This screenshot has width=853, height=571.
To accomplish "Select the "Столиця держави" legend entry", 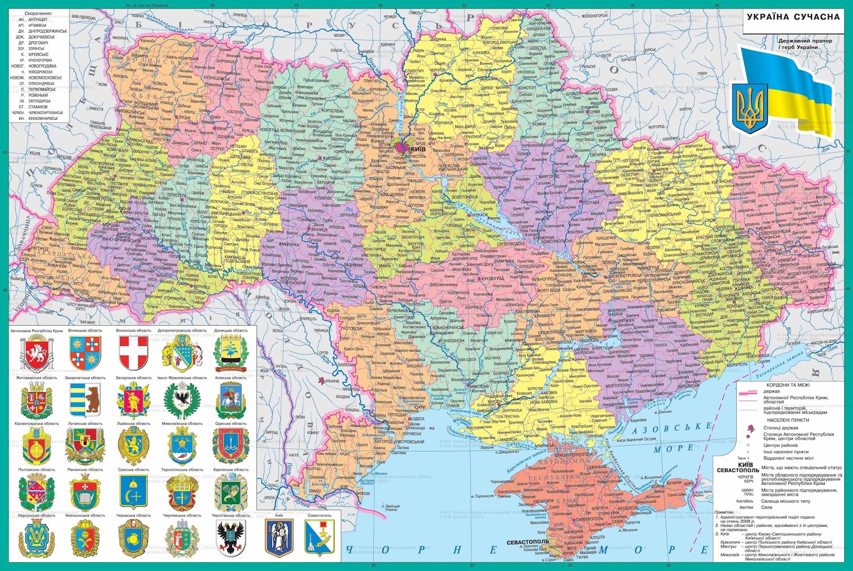I will (x=780, y=428).
